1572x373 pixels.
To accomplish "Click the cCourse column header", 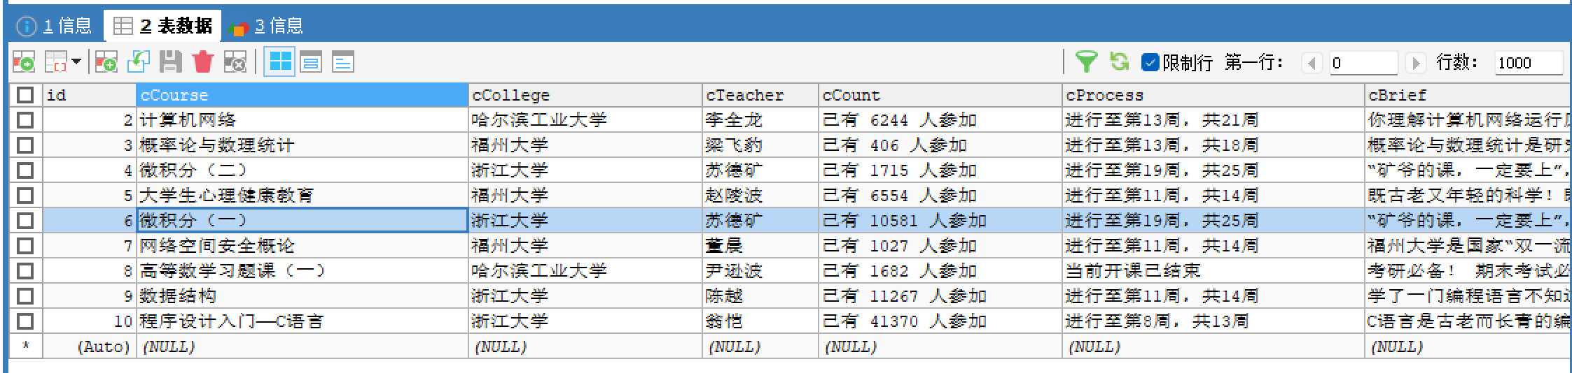I will [302, 95].
